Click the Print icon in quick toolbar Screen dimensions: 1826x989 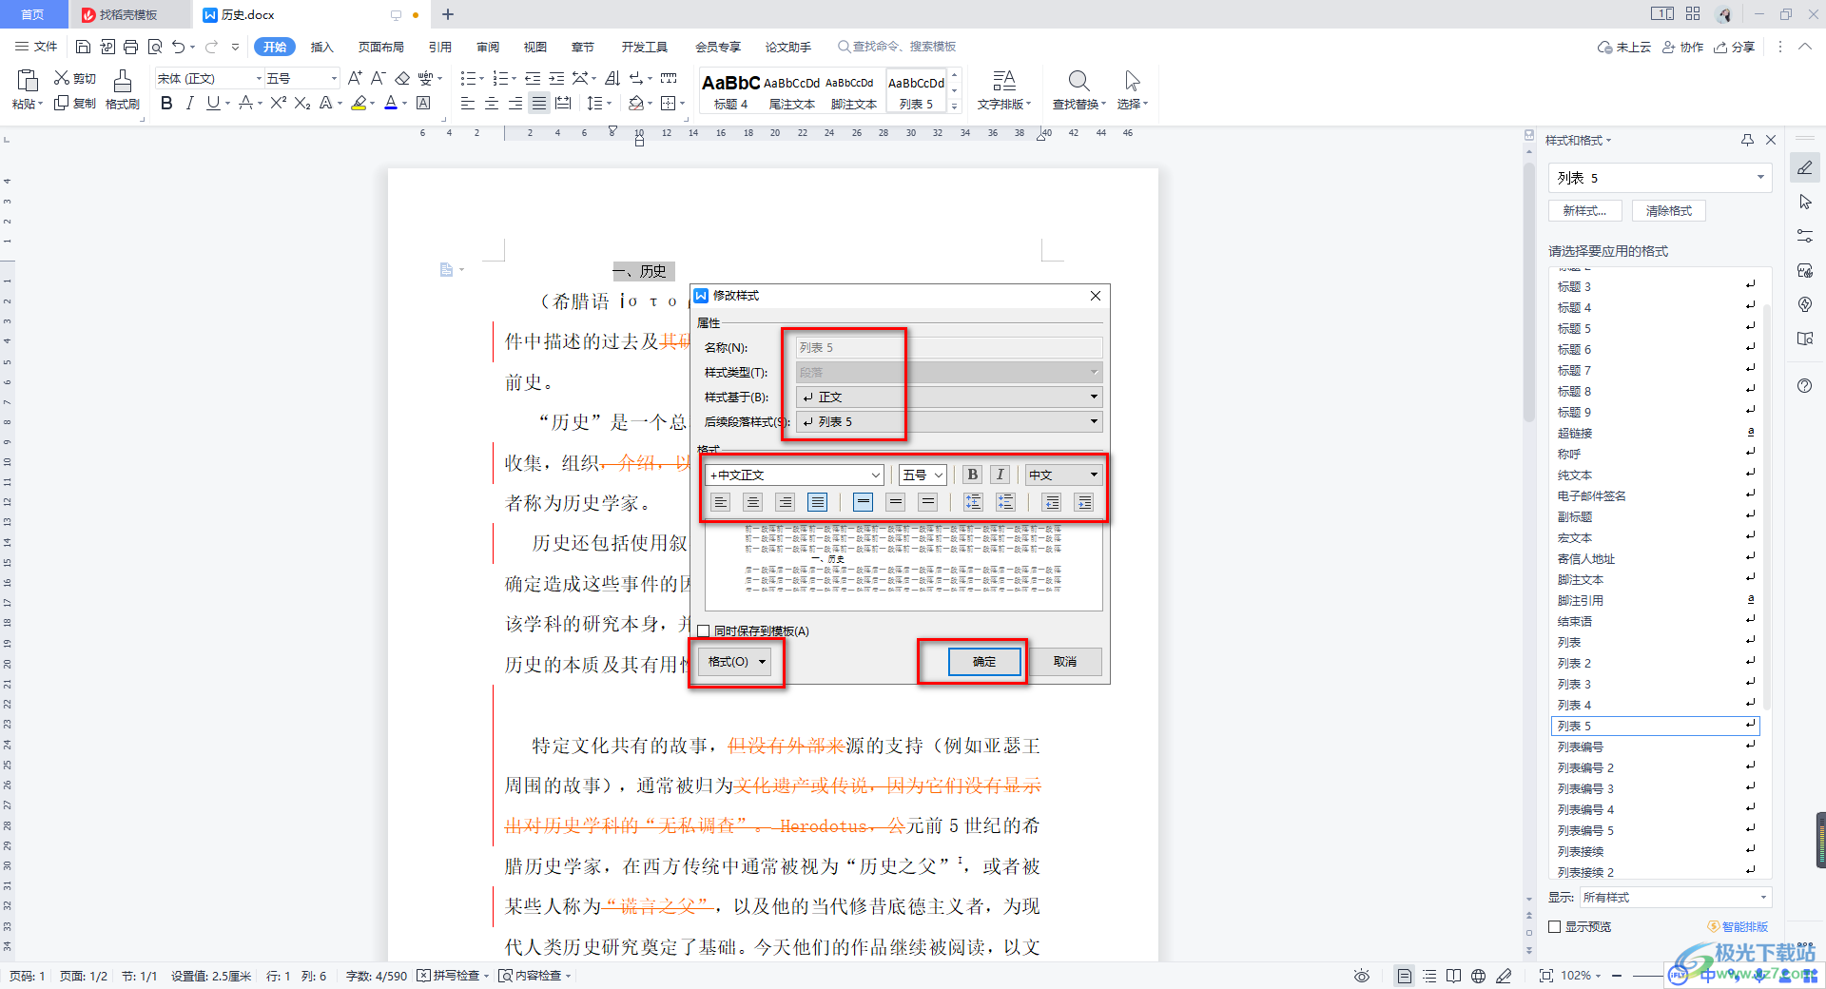(x=130, y=47)
